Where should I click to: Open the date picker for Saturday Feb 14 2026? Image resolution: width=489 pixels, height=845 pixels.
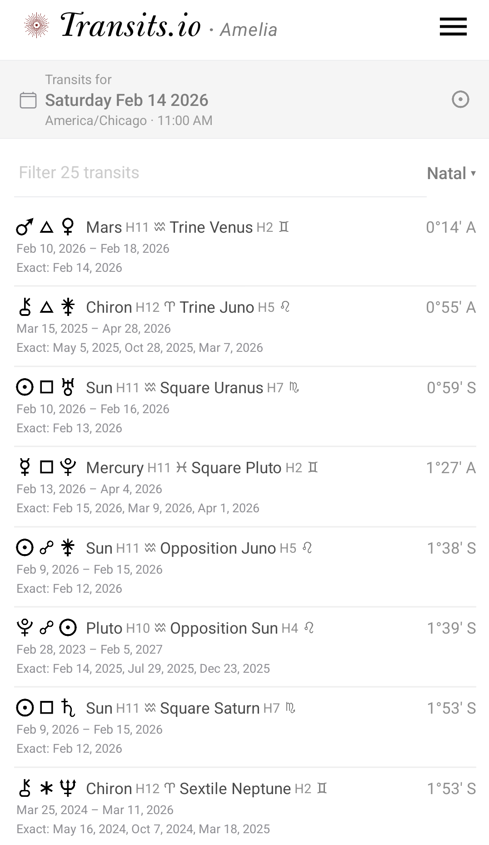tap(126, 100)
